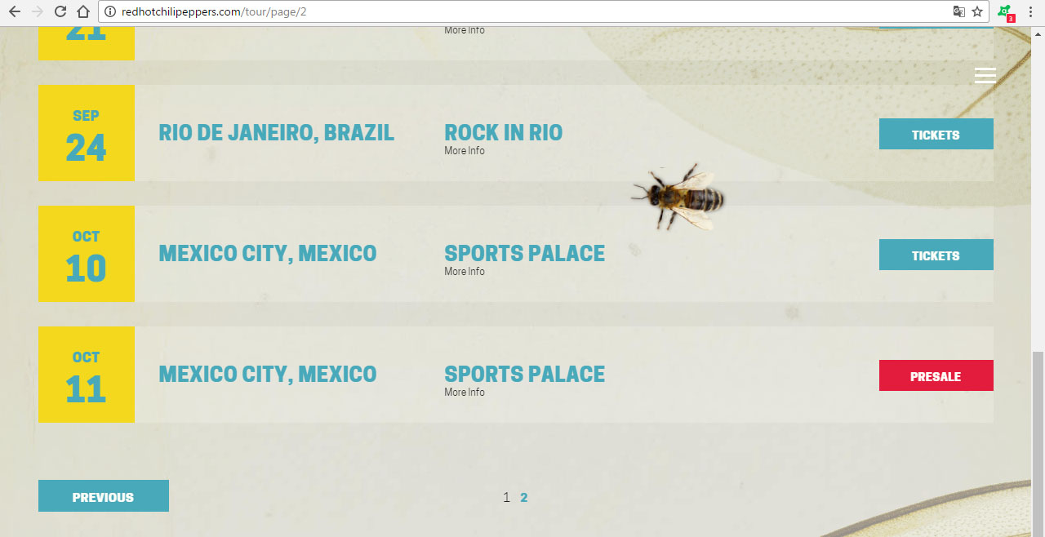
Task: Open More Info for Oct 10 Sports Palace
Action: pos(465,272)
